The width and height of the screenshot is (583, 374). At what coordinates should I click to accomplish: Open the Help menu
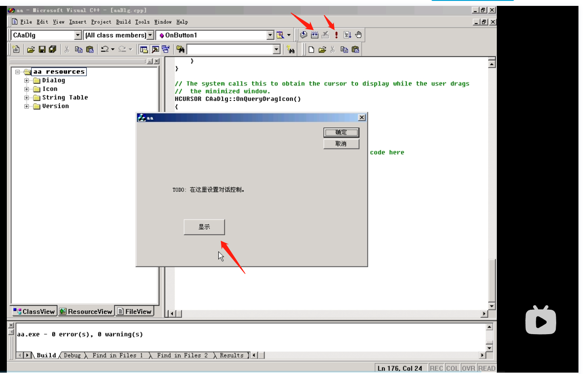(x=182, y=22)
